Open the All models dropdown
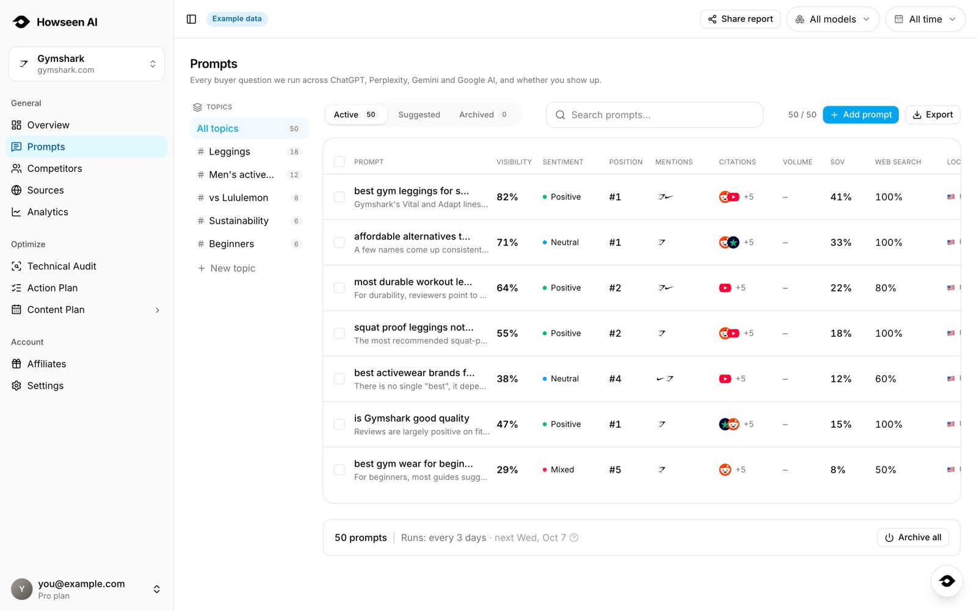Viewport: 977px width, 611px height. (x=833, y=20)
